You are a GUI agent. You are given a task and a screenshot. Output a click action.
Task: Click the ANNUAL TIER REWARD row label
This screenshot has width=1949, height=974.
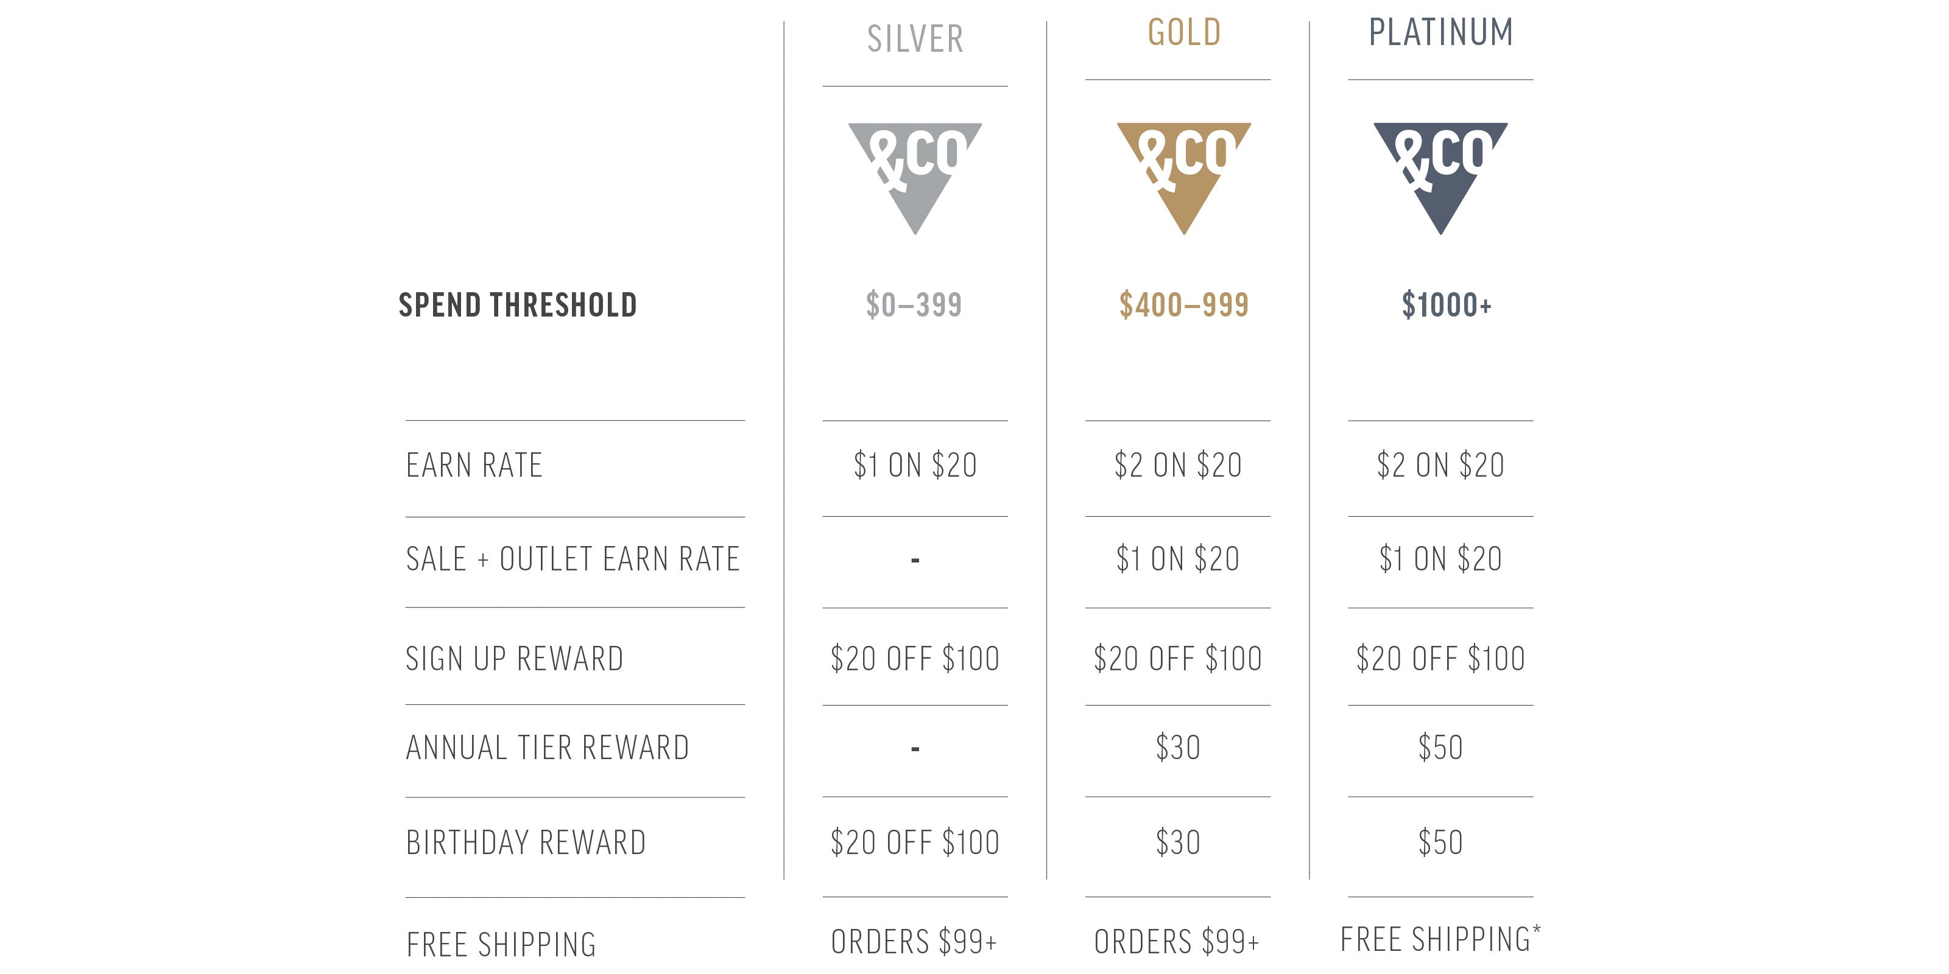tap(548, 748)
